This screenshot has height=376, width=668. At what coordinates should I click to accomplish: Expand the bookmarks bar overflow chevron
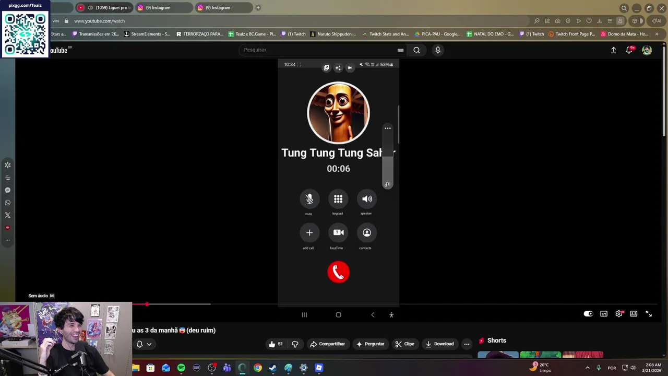coord(657,34)
